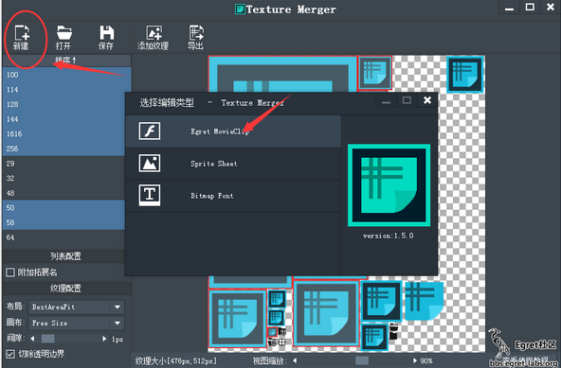Choose the Sprite Sheet picture icon
The image size is (561, 368).
pos(150,164)
